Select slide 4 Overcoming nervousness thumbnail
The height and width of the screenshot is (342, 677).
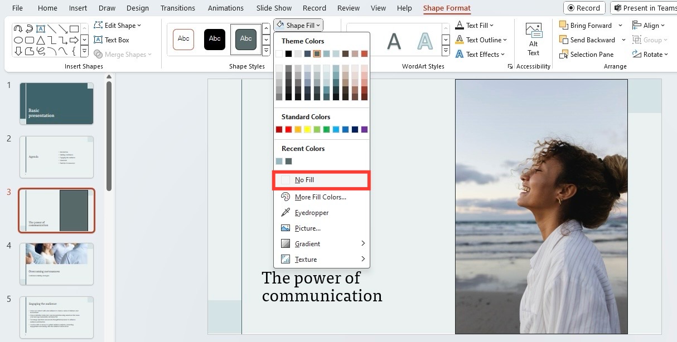click(x=56, y=263)
